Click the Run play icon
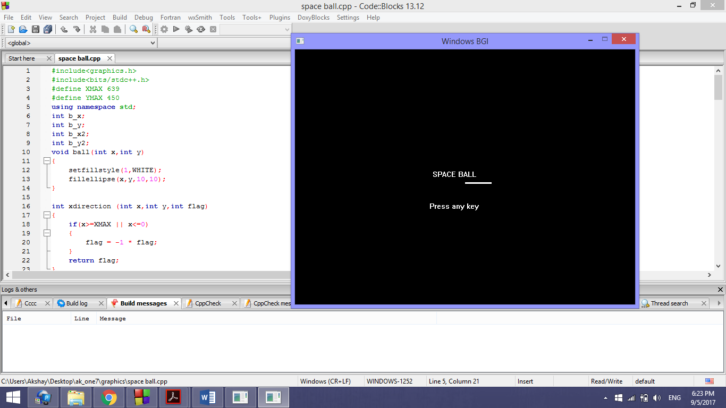 (176, 29)
